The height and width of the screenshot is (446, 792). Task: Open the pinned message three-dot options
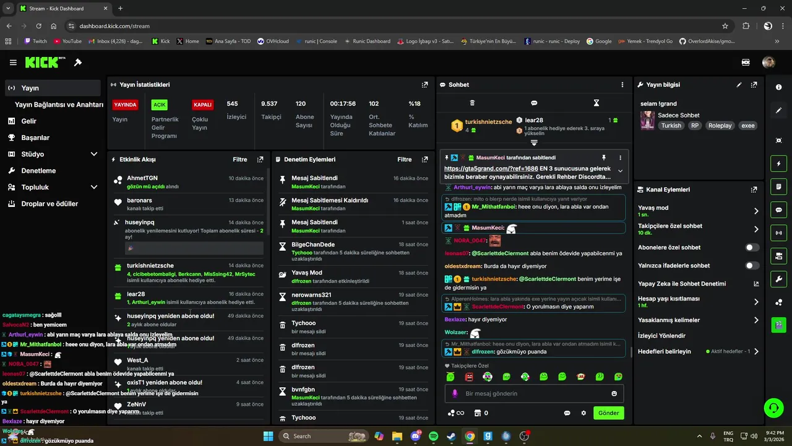click(620, 158)
